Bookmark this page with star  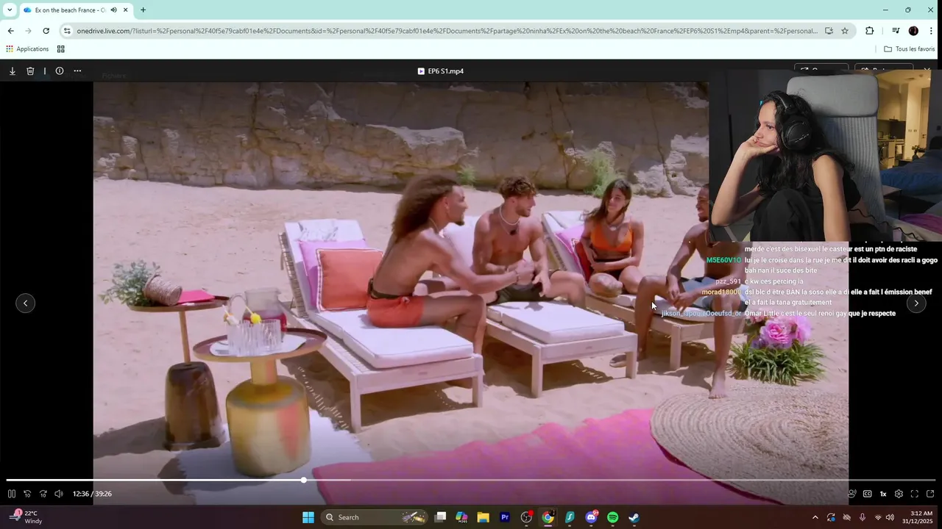click(845, 31)
